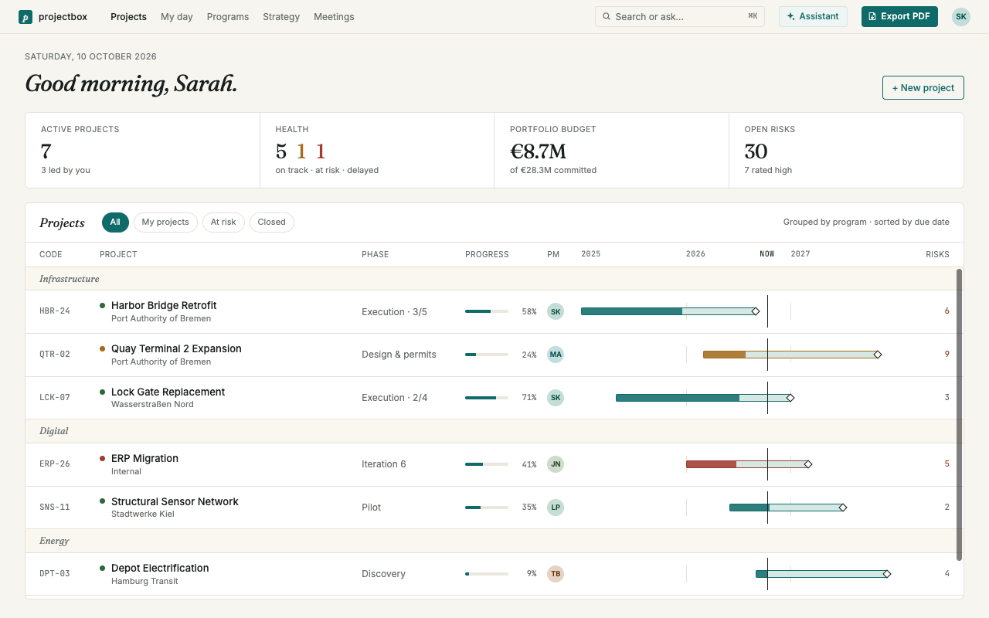Click the ERP Migration end milestone diamond
The width and height of the screenshot is (989, 618).
coord(808,464)
